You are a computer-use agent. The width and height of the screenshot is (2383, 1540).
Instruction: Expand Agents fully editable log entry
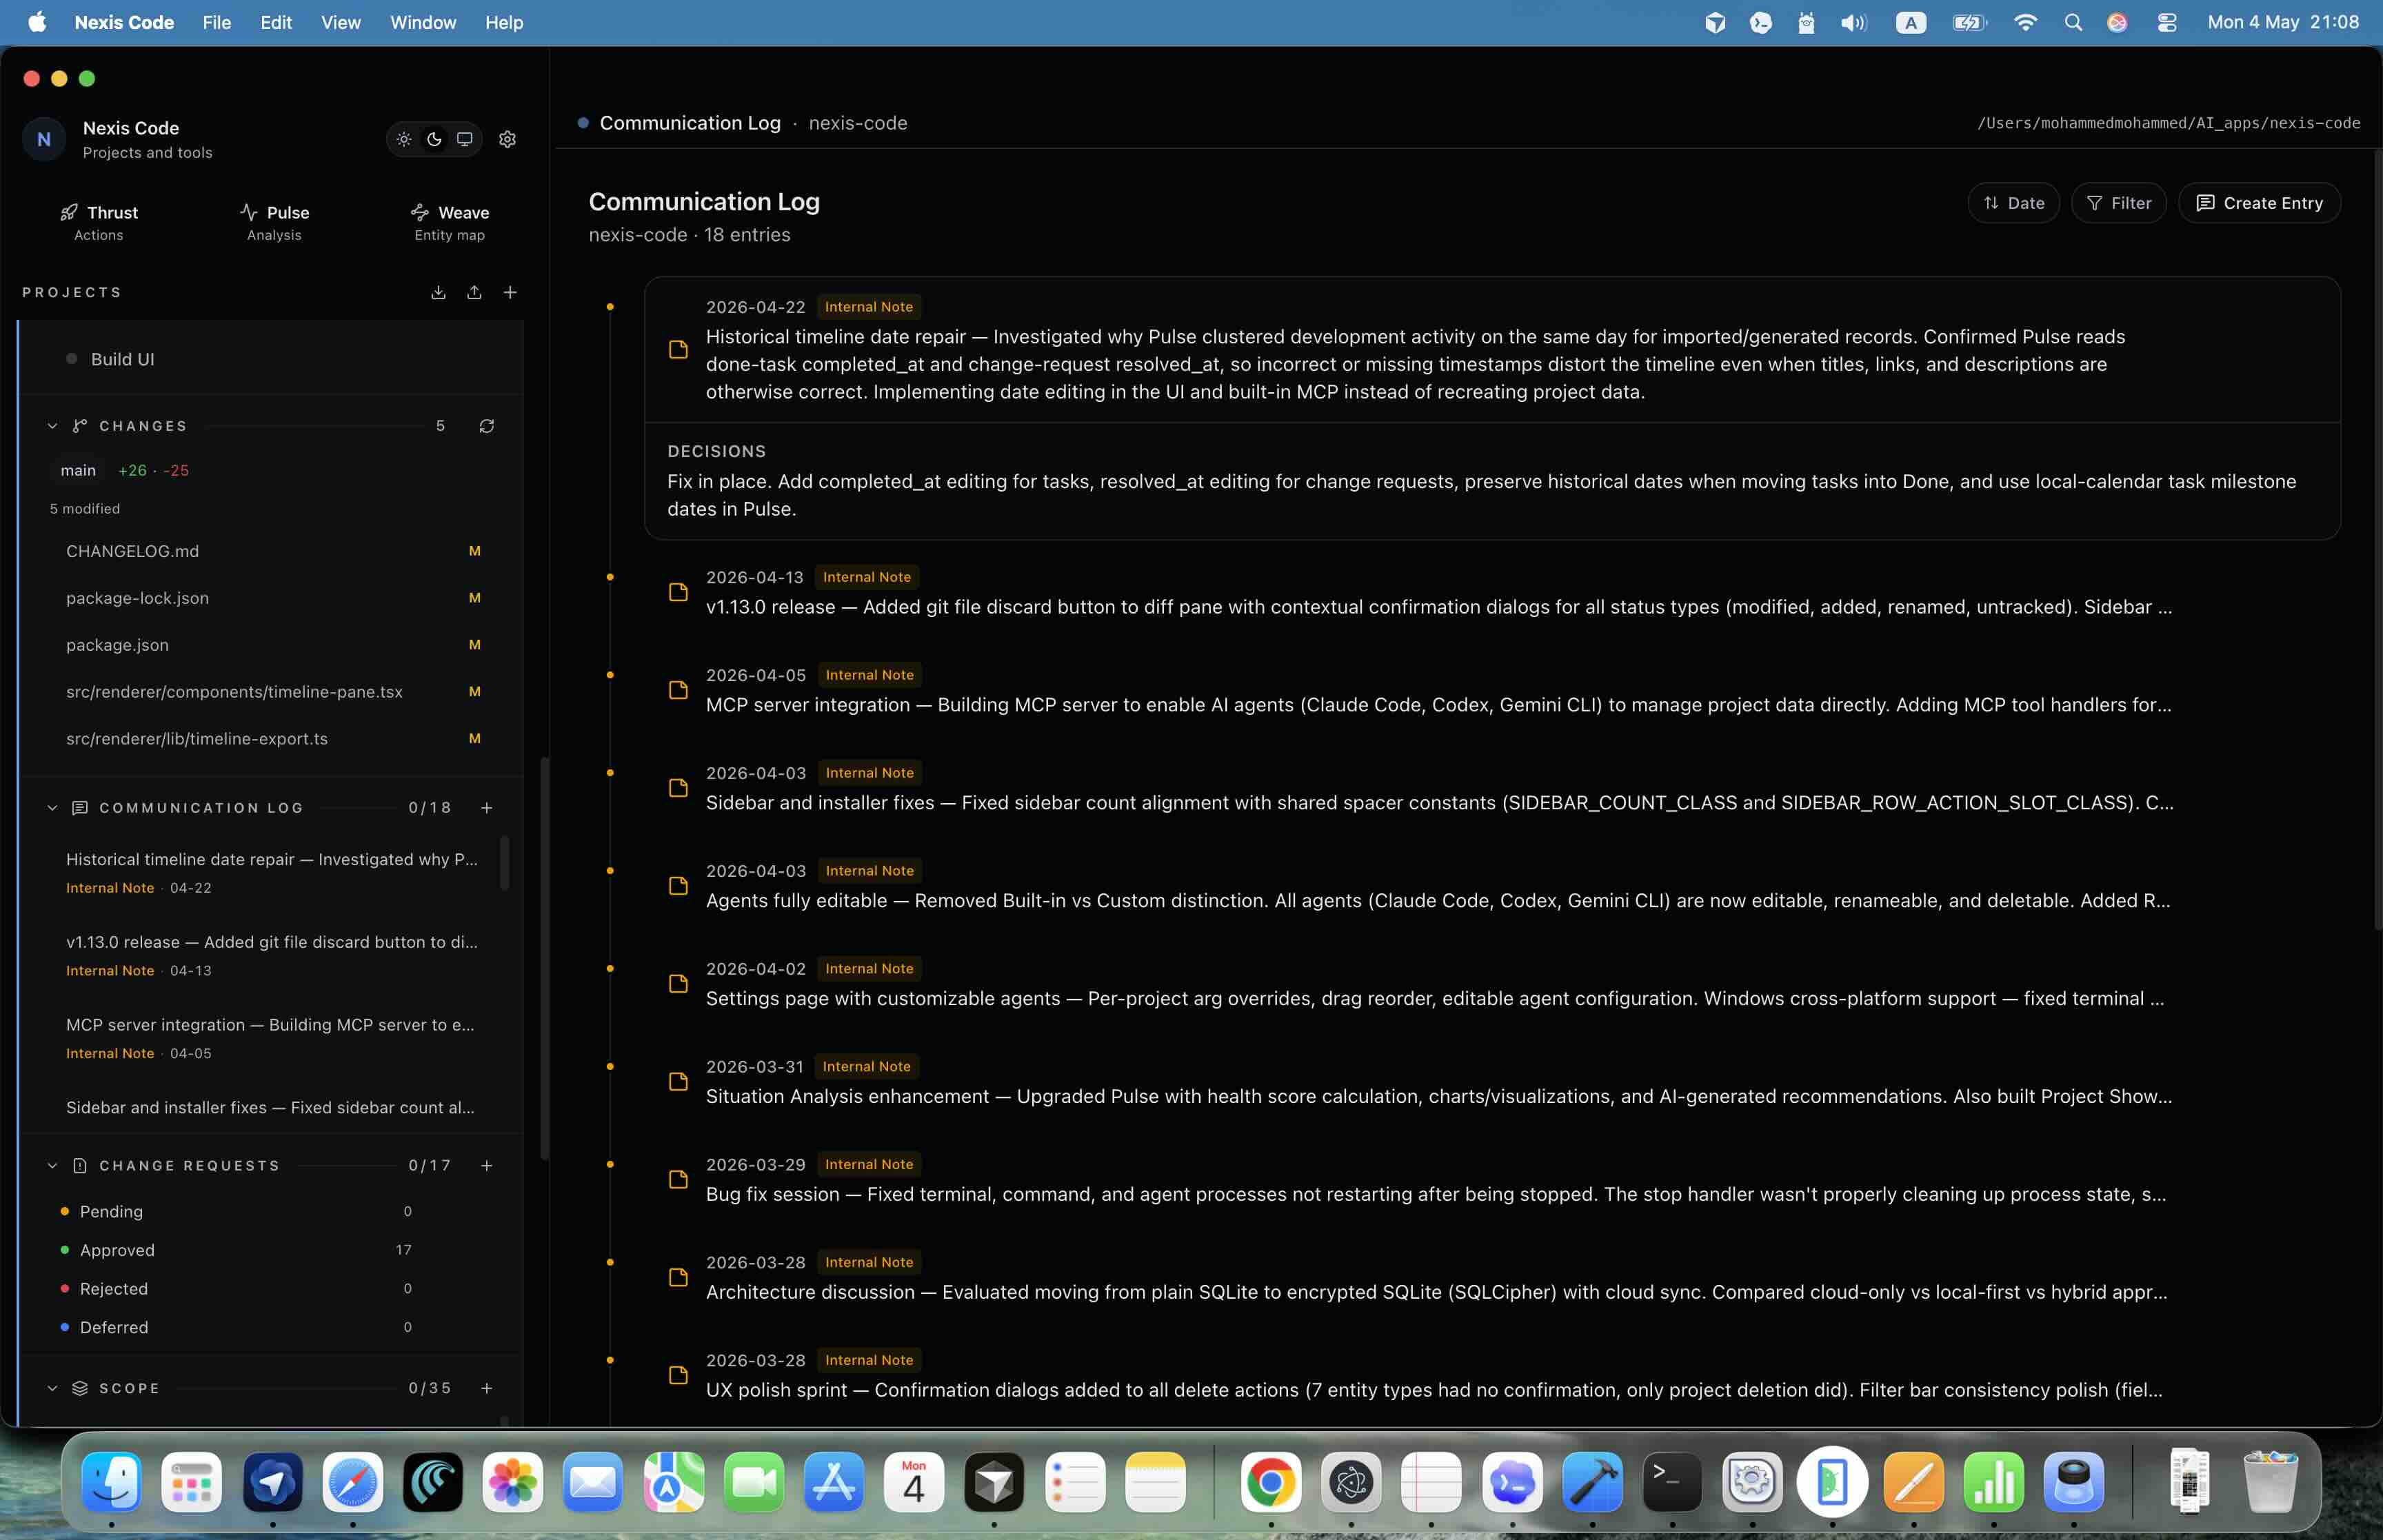pos(1492,886)
